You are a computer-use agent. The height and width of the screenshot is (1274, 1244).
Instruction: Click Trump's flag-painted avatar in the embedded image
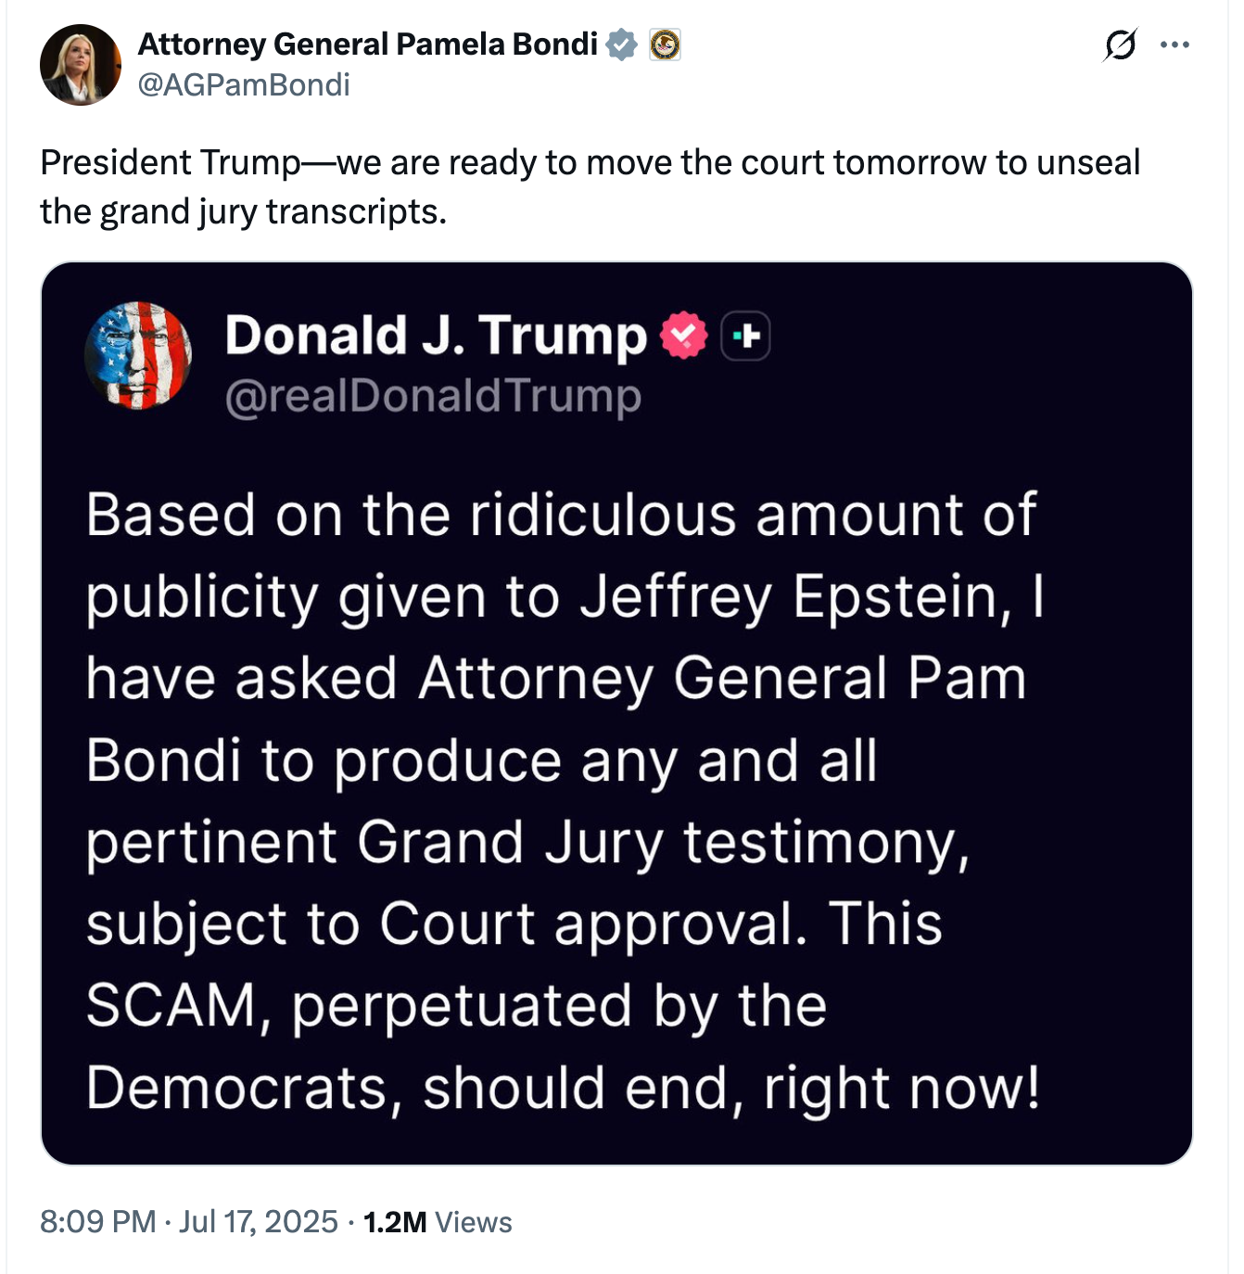pyautogui.click(x=138, y=355)
